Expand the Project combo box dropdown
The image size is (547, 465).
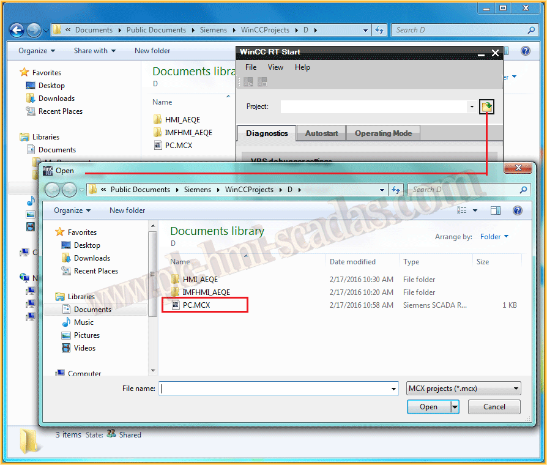pyautogui.click(x=472, y=106)
